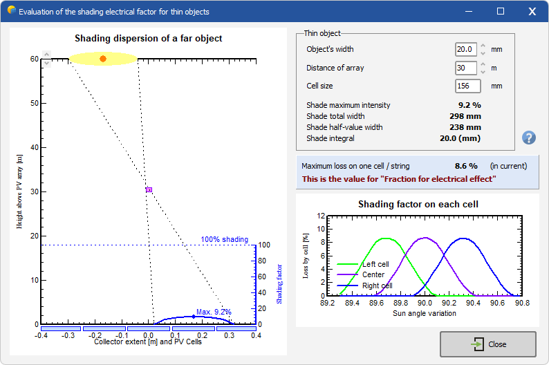Maximize the evaluation window

(501, 11)
